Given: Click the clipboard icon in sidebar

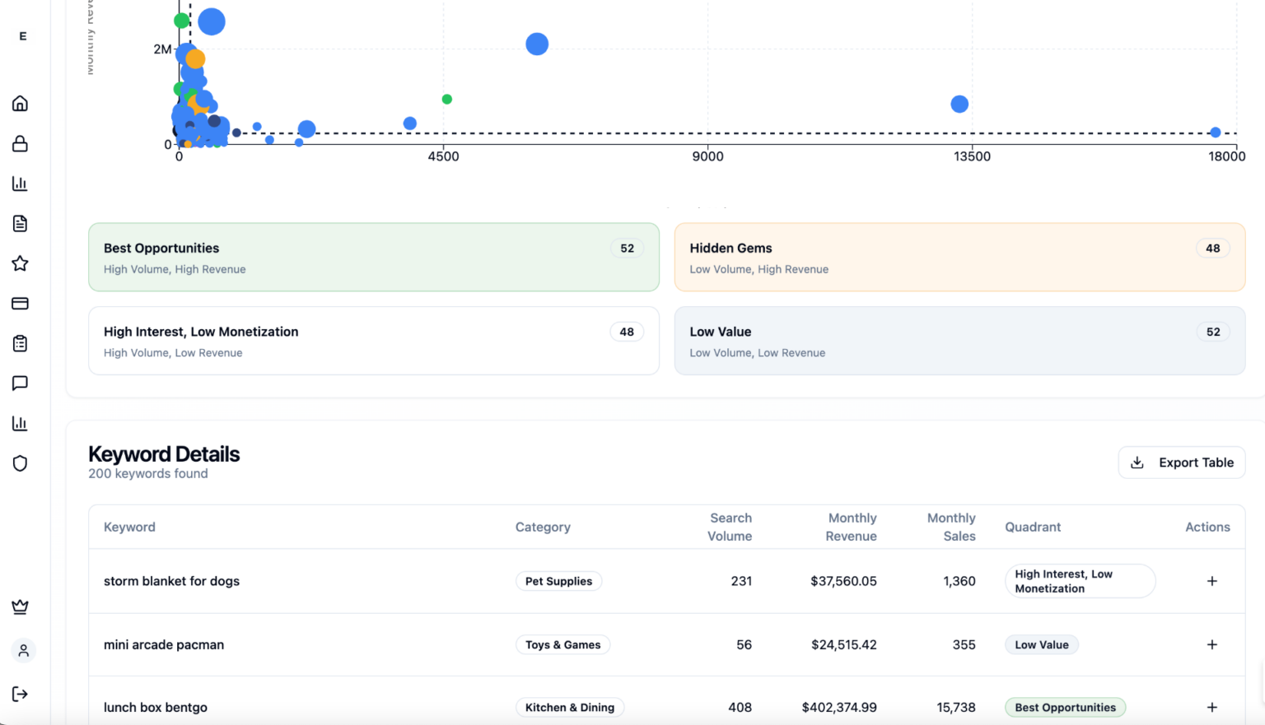Looking at the screenshot, I should (20, 343).
